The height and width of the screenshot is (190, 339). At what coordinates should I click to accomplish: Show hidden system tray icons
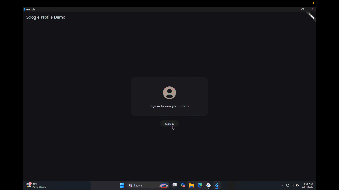(x=282, y=185)
